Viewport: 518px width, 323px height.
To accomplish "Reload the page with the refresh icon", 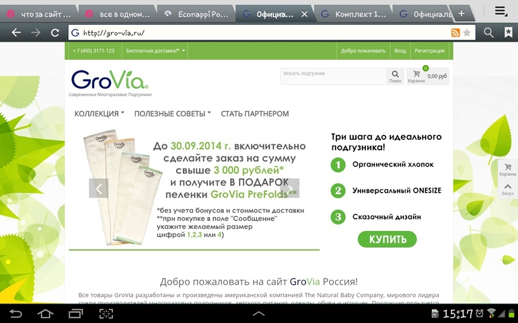I will click(54, 32).
